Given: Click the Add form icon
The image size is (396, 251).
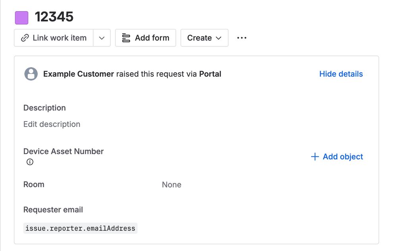Looking at the screenshot, I should pos(126,38).
